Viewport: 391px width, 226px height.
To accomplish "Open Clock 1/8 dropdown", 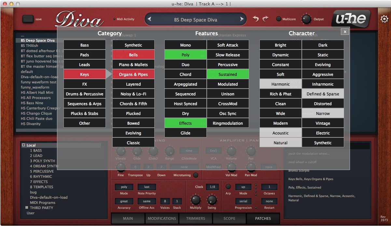I will click(x=212, y=187).
